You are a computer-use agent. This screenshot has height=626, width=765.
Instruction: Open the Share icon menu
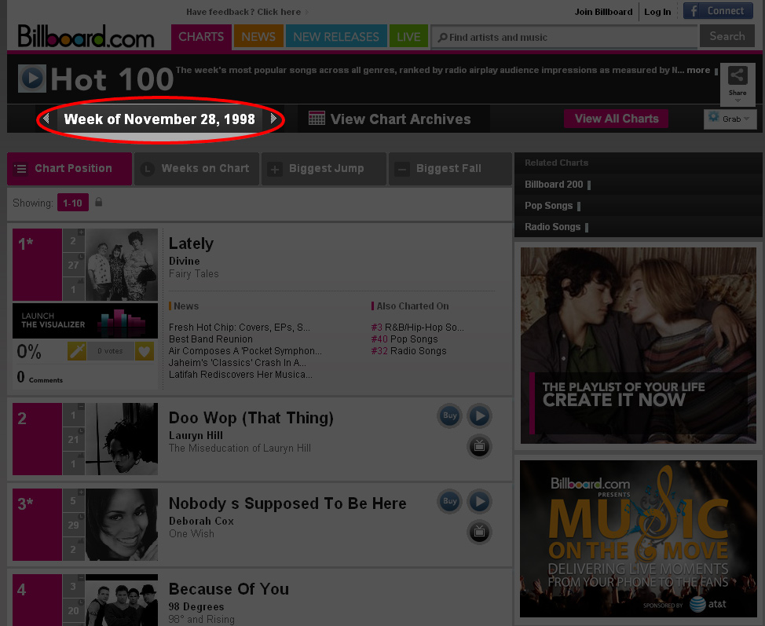pyautogui.click(x=738, y=82)
